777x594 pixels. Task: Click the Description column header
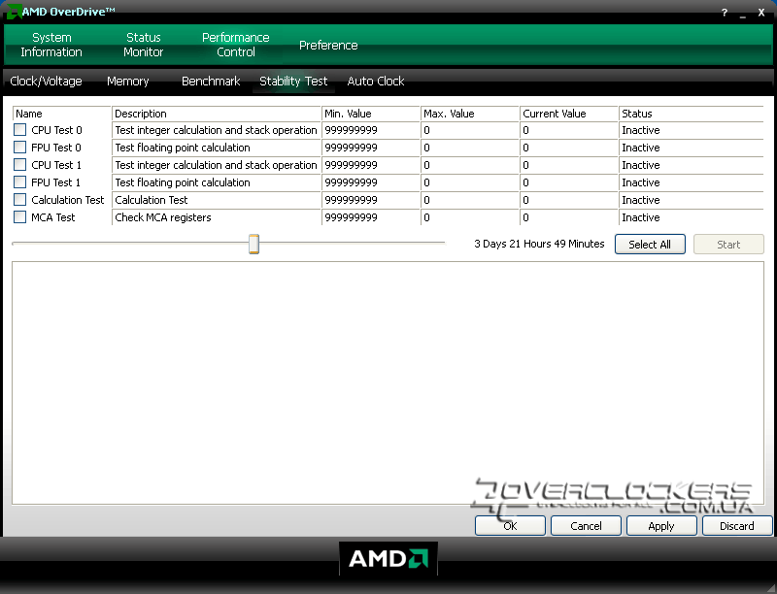(x=216, y=114)
